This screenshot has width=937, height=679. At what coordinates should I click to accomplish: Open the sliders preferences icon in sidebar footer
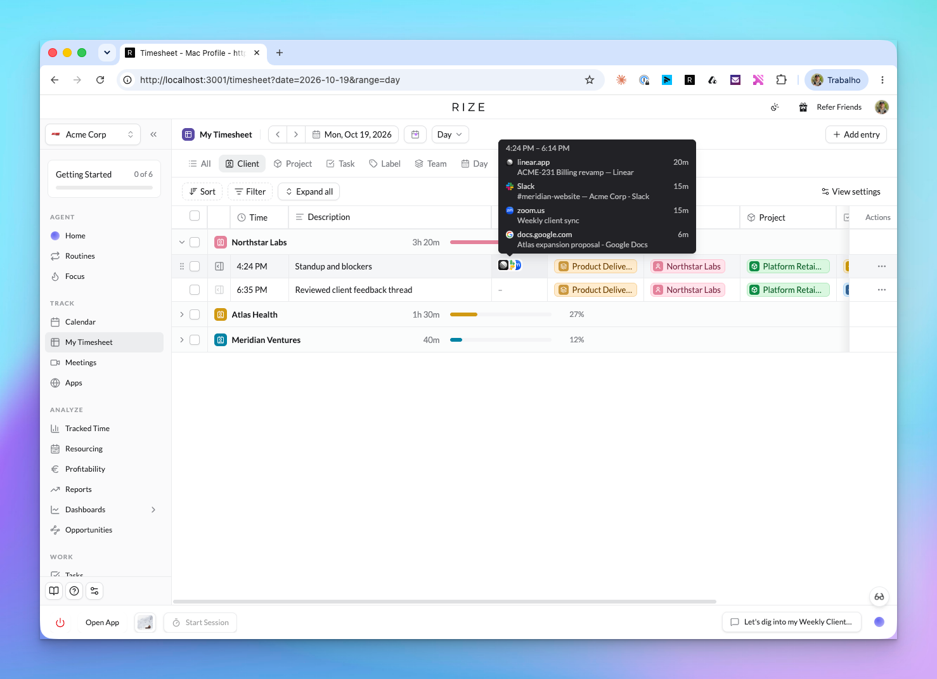[94, 591]
